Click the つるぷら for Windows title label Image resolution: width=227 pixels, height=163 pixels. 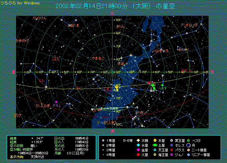click(20, 3)
